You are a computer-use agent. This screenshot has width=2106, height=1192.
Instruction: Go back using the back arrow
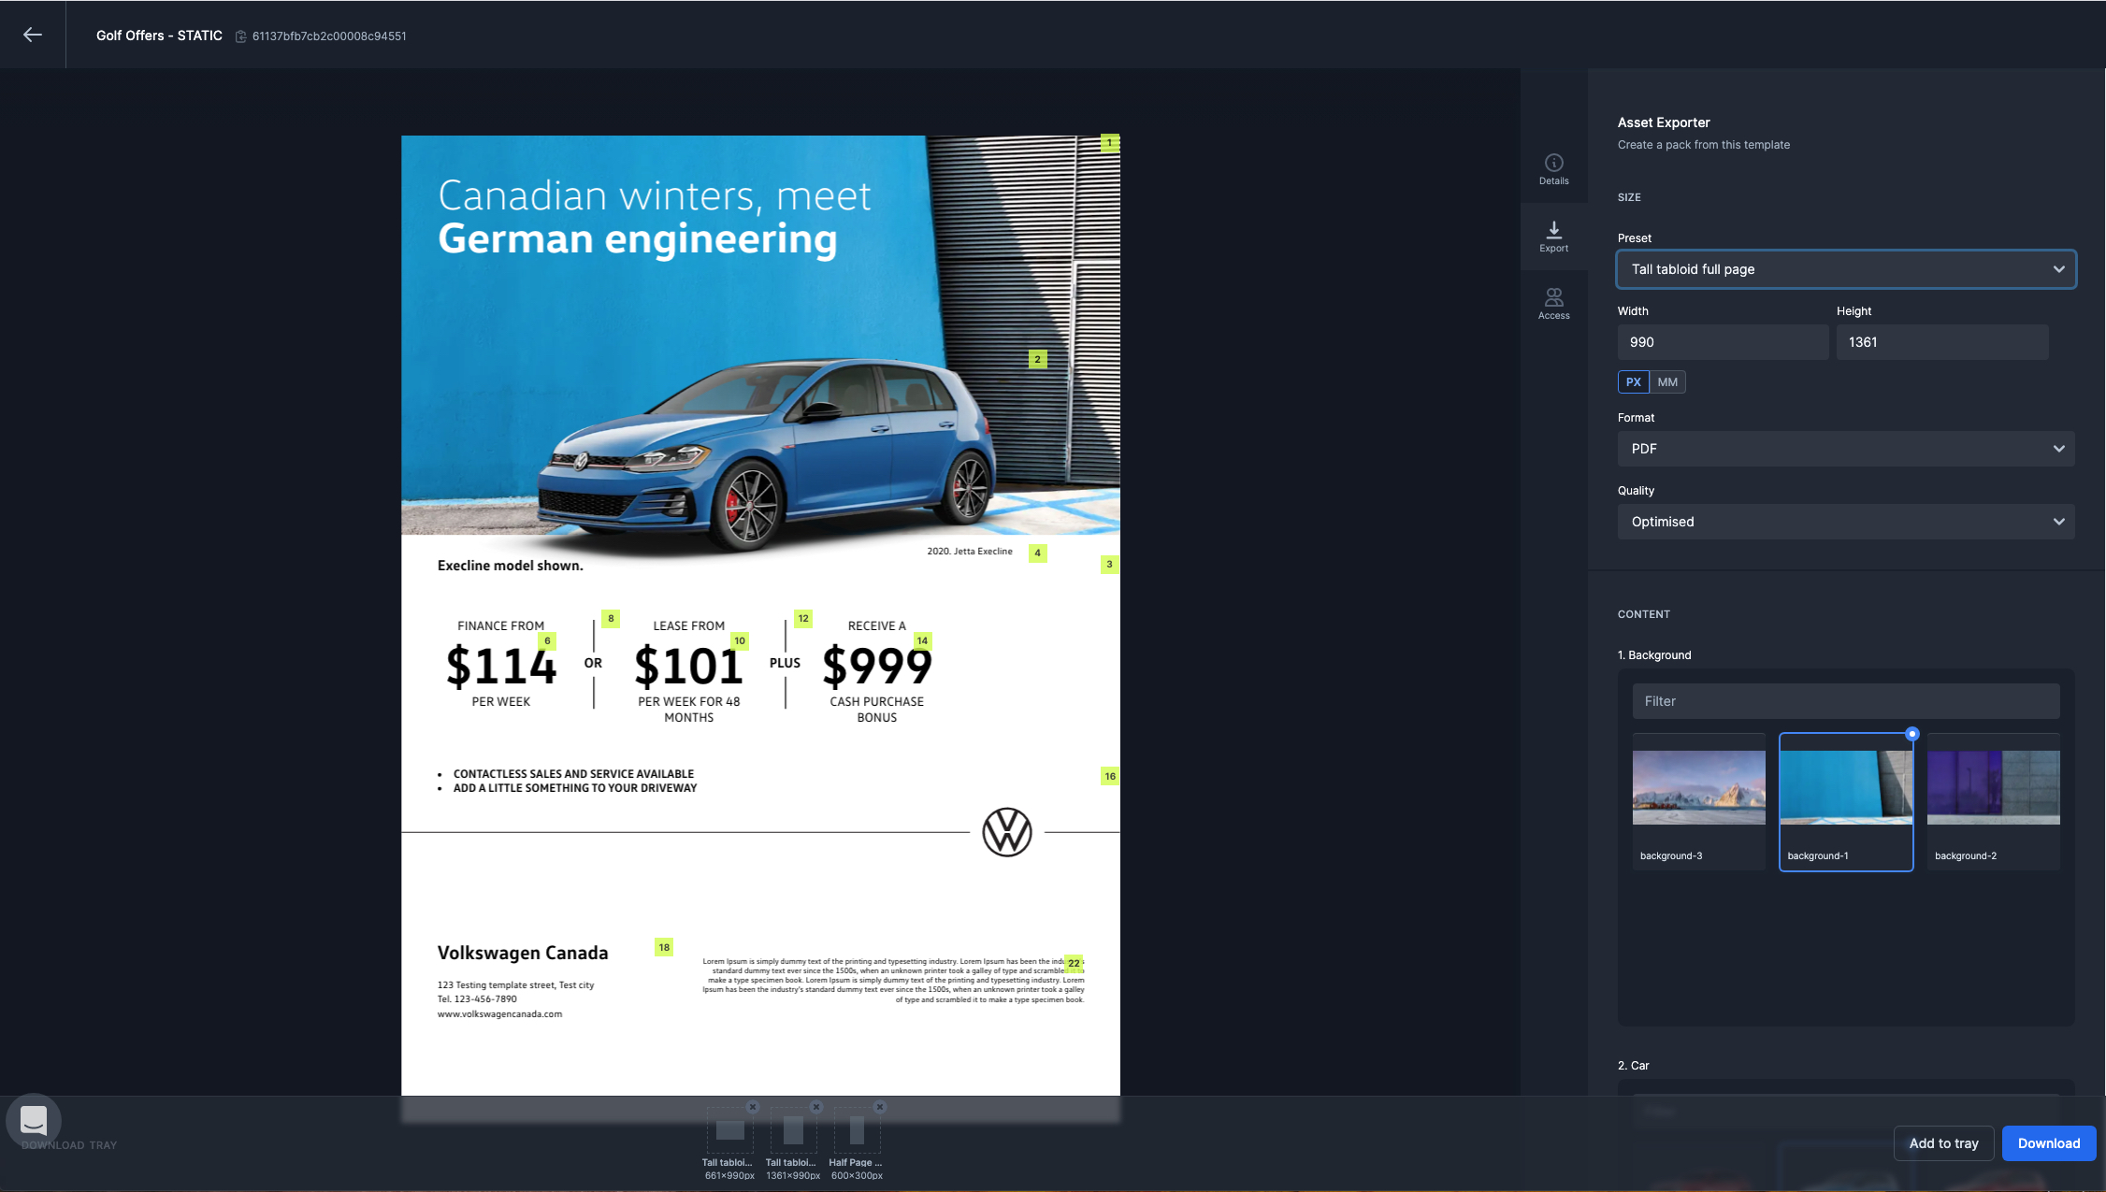[33, 35]
